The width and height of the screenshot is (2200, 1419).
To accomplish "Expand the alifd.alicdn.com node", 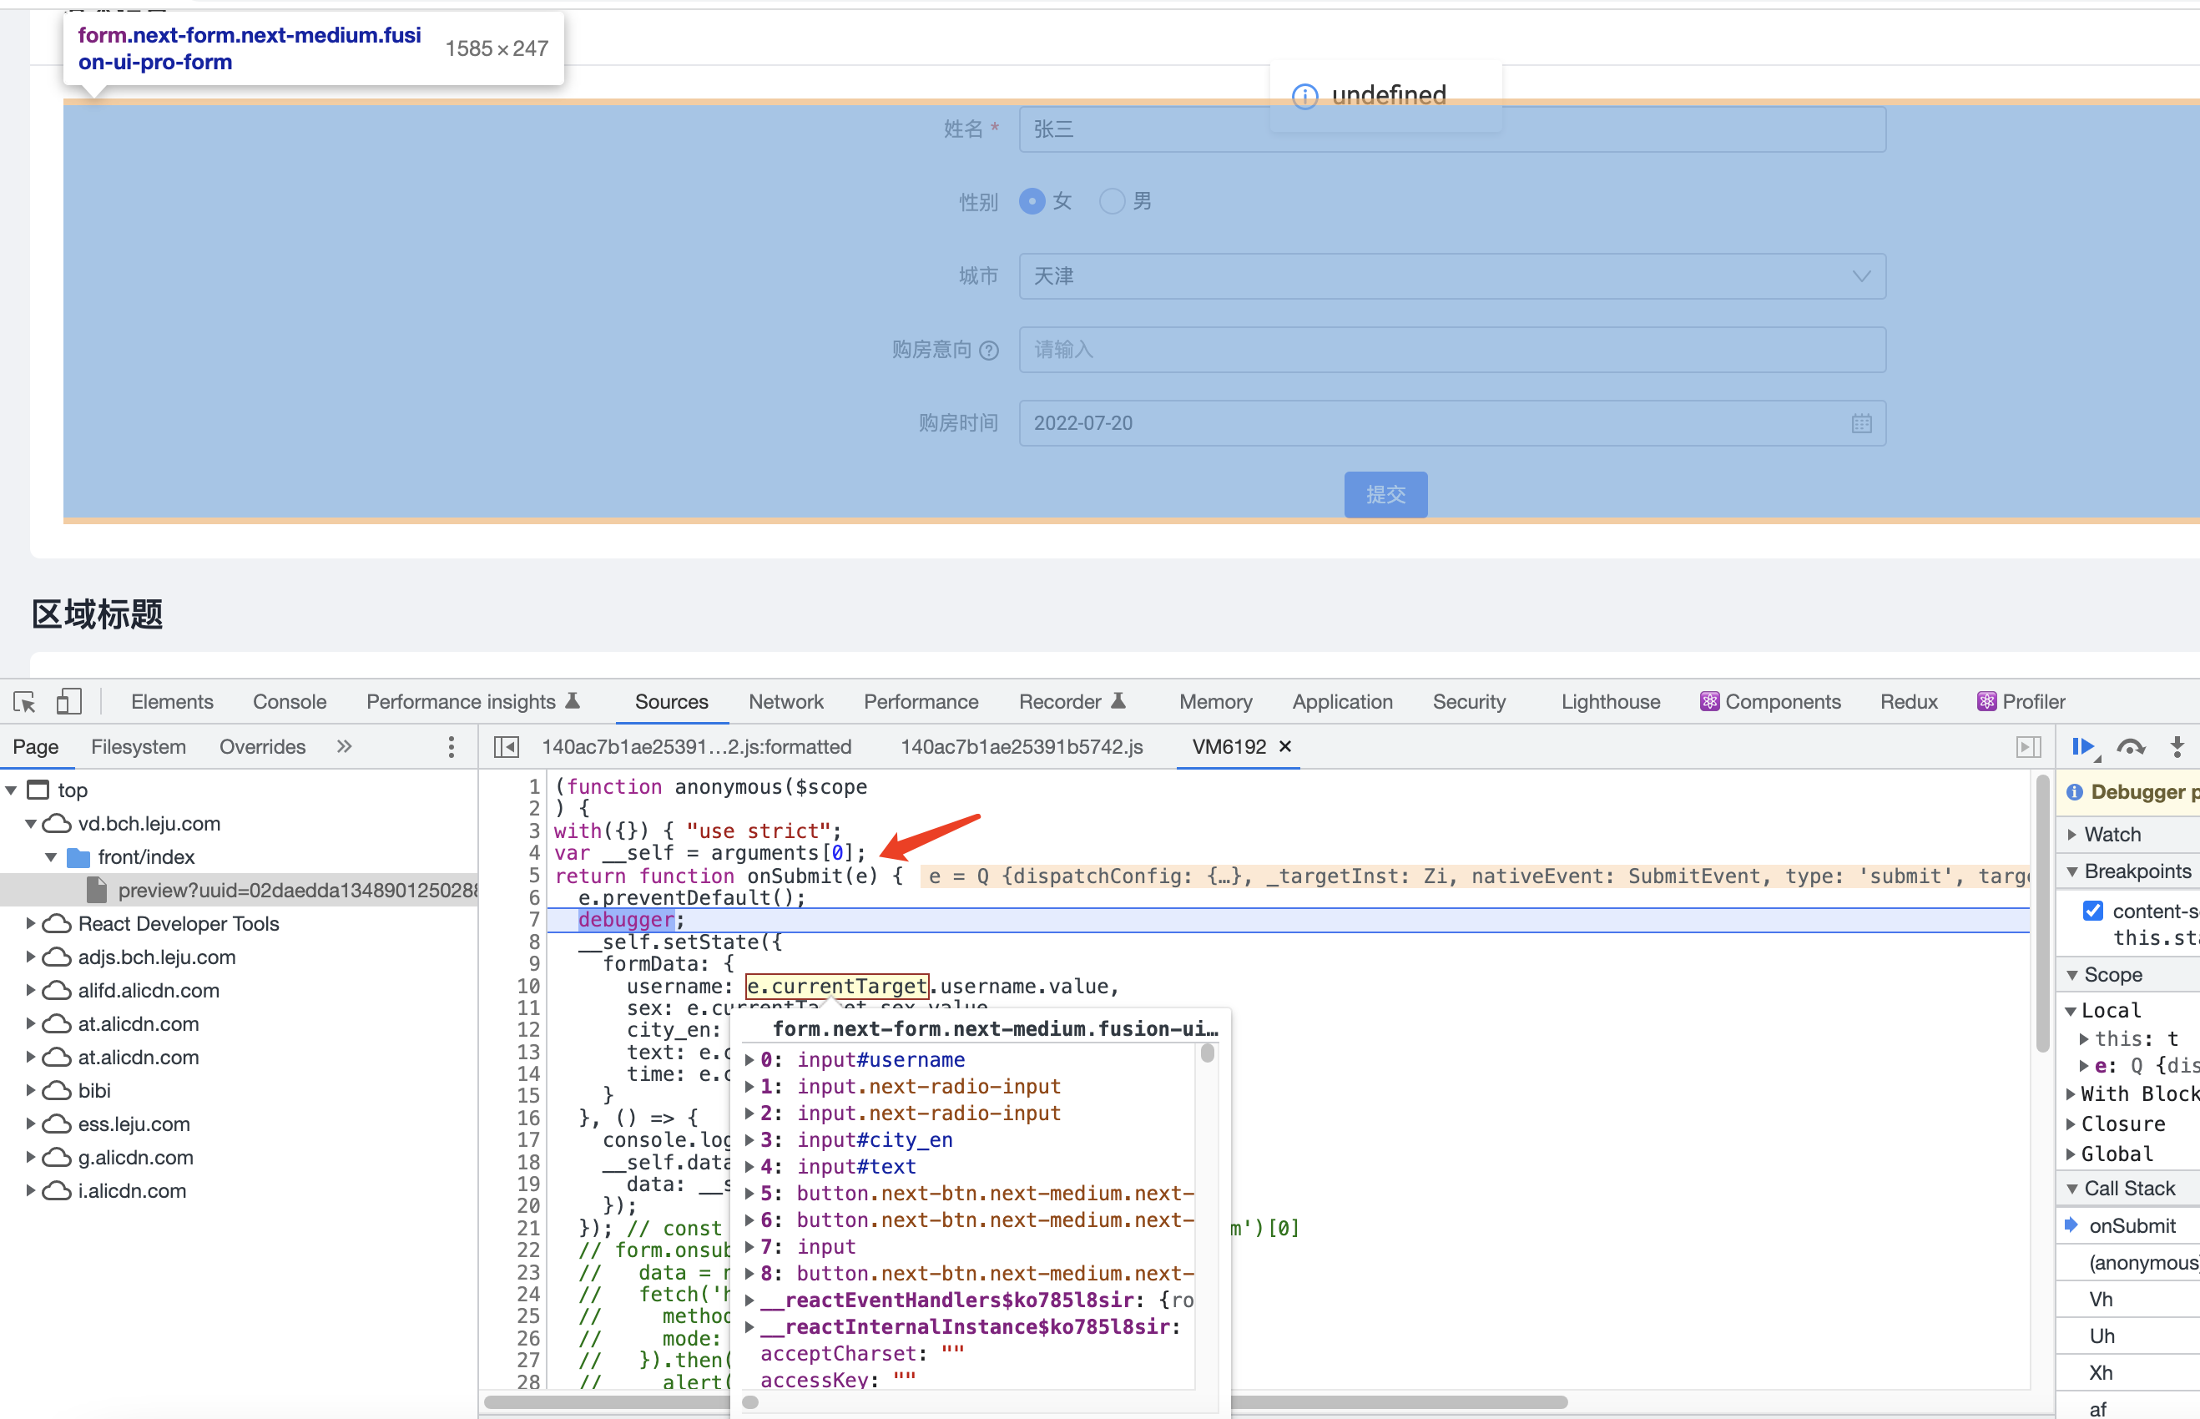I will [x=32, y=990].
